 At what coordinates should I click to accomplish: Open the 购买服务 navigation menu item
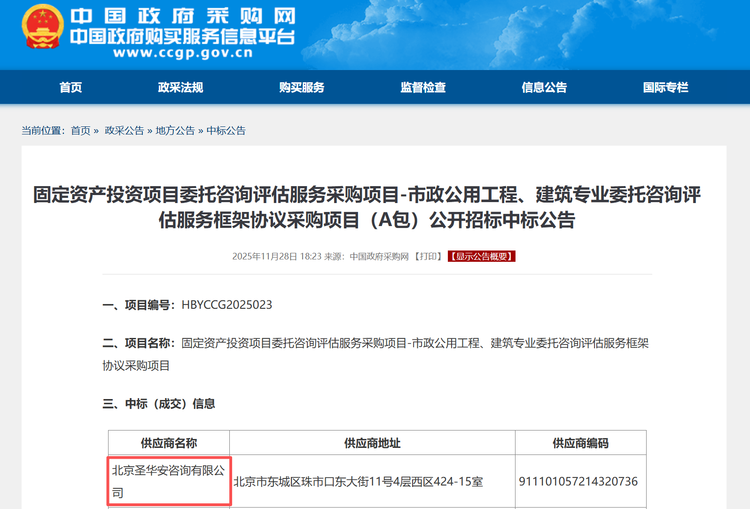tap(302, 87)
